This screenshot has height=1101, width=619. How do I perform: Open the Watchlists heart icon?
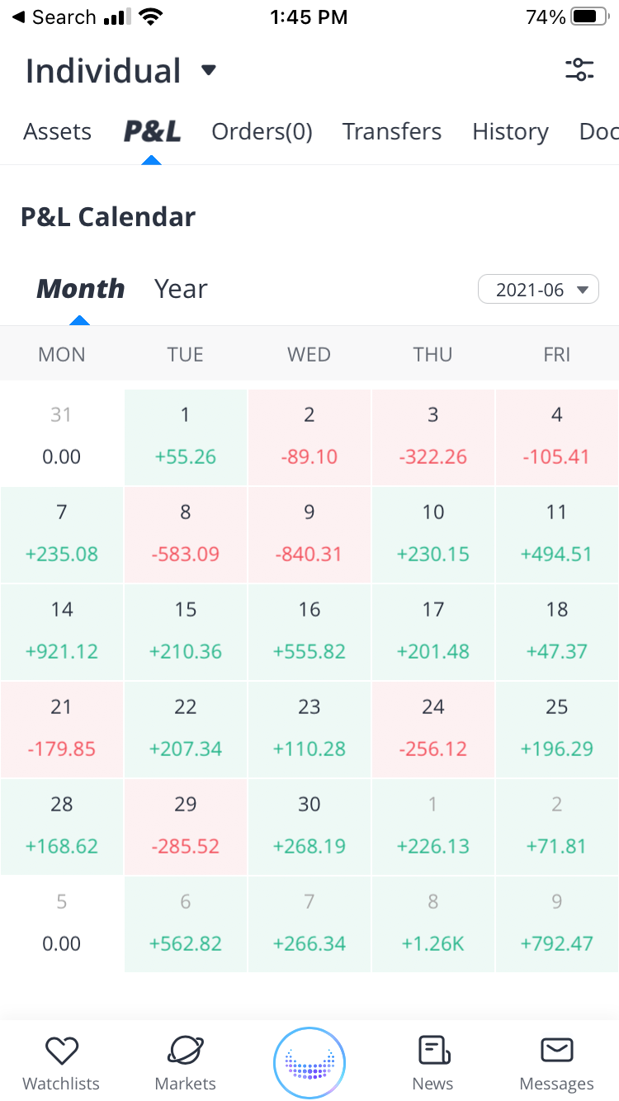point(61,1051)
